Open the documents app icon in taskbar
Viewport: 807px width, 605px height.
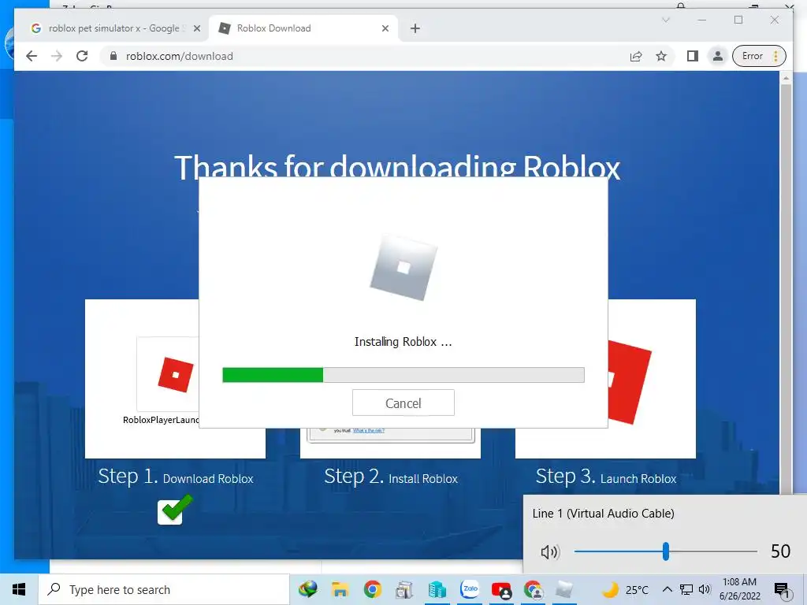(x=404, y=589)
